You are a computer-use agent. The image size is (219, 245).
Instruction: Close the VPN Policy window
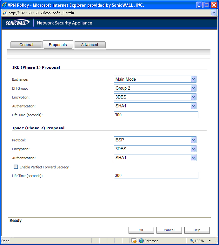click(x=214, y=5)
